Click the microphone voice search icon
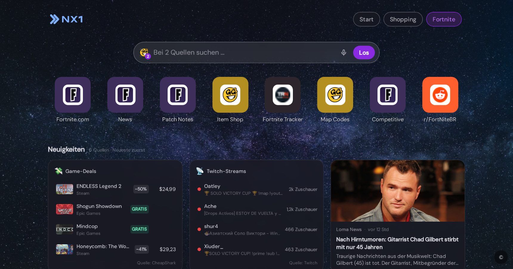The height and width of the screenshot is (269, 513). (344, 52)
